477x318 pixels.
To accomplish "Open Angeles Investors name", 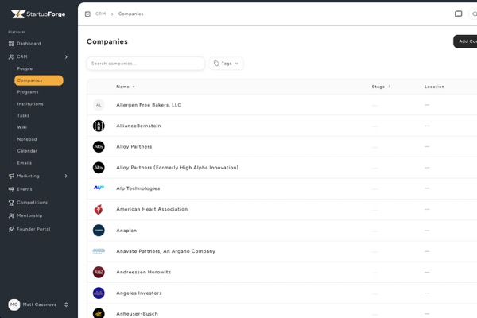I will click(138, 293).
